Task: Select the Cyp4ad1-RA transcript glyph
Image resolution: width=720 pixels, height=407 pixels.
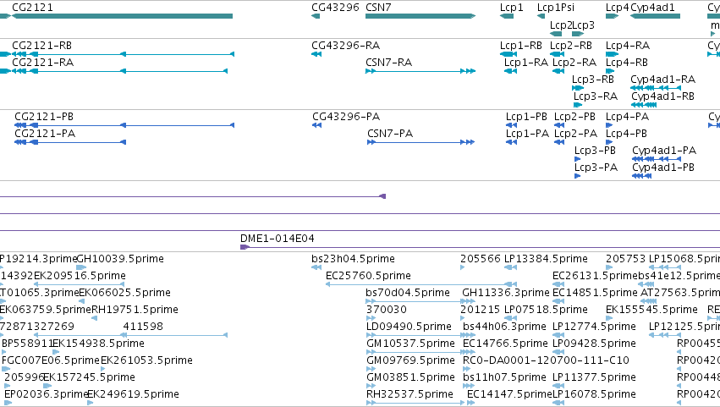Action: 656,88
